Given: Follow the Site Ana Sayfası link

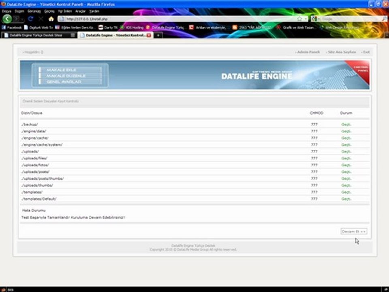Looking at the screenshot, I should point(341,52).
